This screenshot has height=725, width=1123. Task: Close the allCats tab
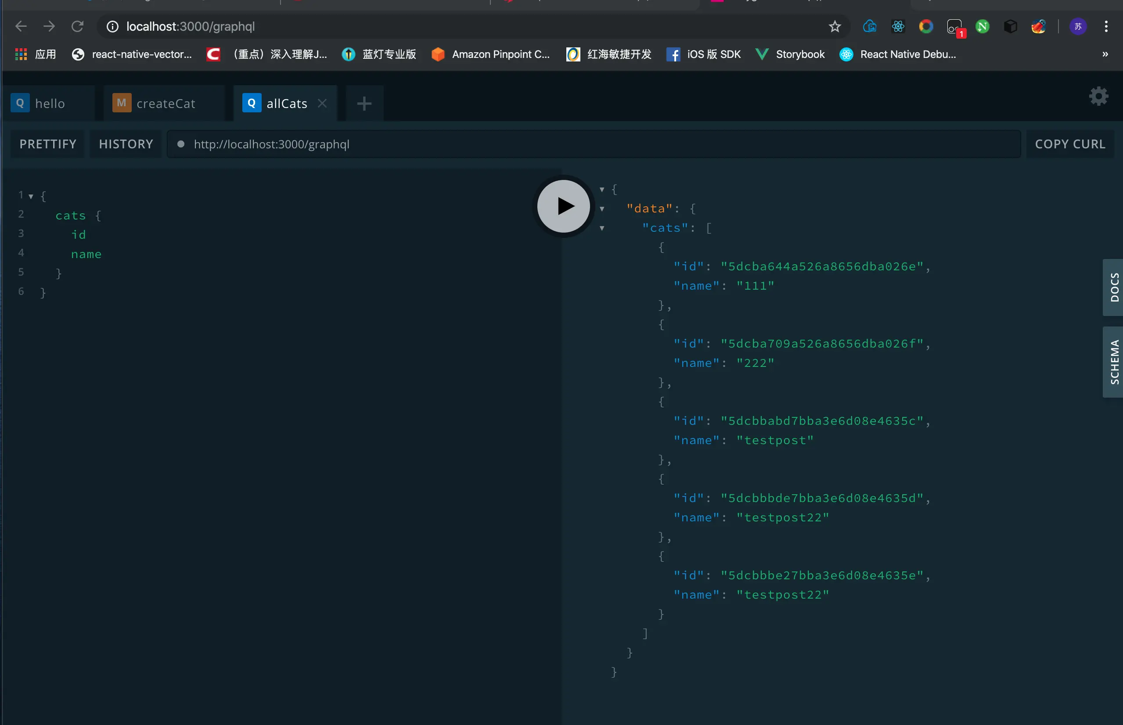[322, 103]
